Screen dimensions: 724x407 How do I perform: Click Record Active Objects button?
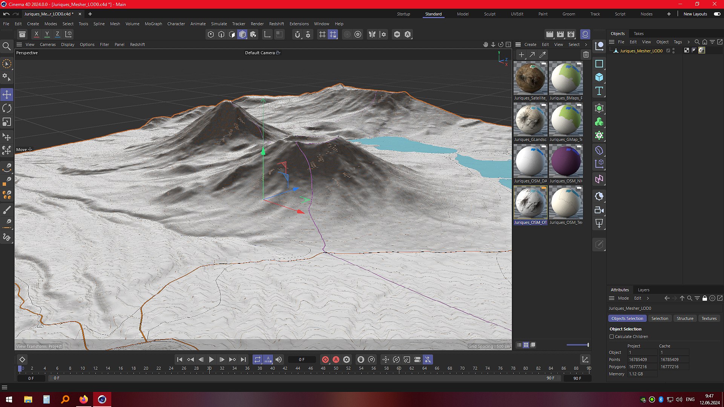point(325,360)
